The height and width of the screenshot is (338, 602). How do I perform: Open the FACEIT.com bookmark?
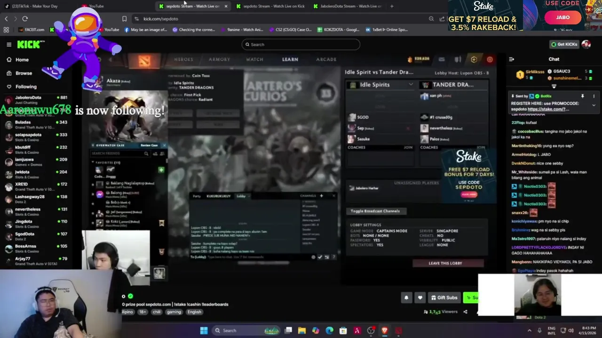32,30
